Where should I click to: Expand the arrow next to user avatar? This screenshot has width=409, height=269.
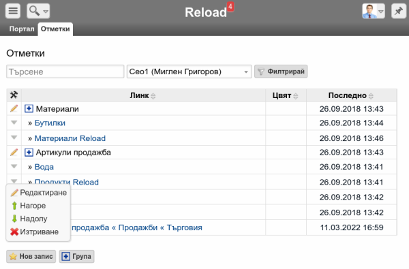[381, 12]
